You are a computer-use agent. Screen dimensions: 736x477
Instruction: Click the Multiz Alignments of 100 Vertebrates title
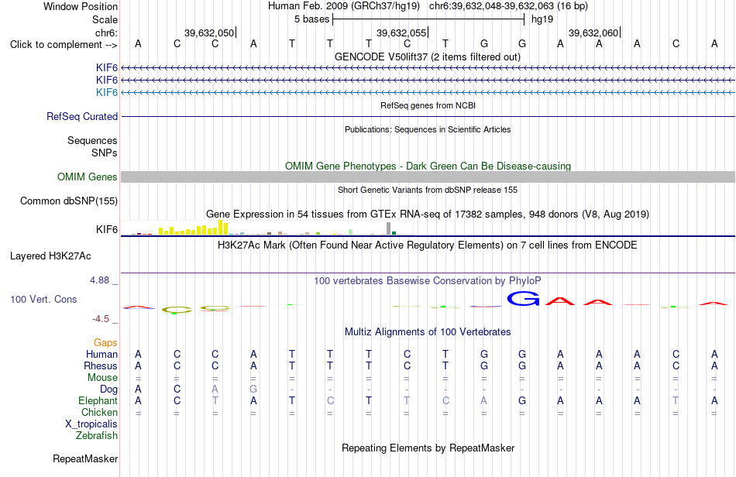428,331
